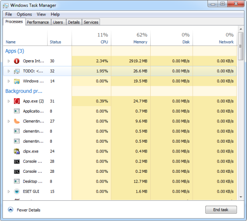Click the Desktop process icon

pyautogui.click(x=17, y=181)
